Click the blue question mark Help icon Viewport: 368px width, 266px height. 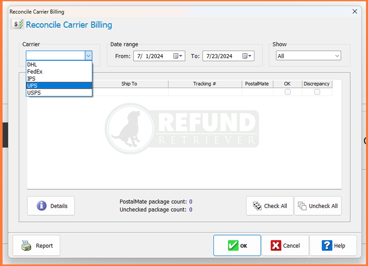coord(327,245)
